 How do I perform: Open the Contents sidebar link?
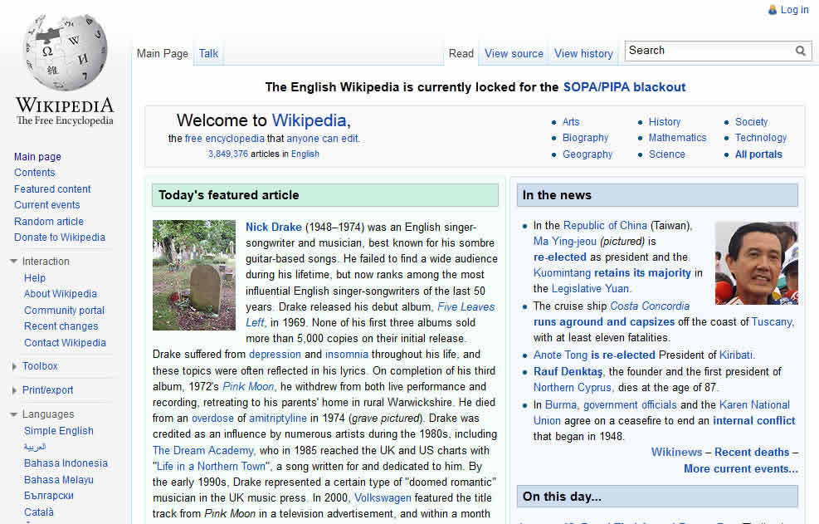(35, 173)
